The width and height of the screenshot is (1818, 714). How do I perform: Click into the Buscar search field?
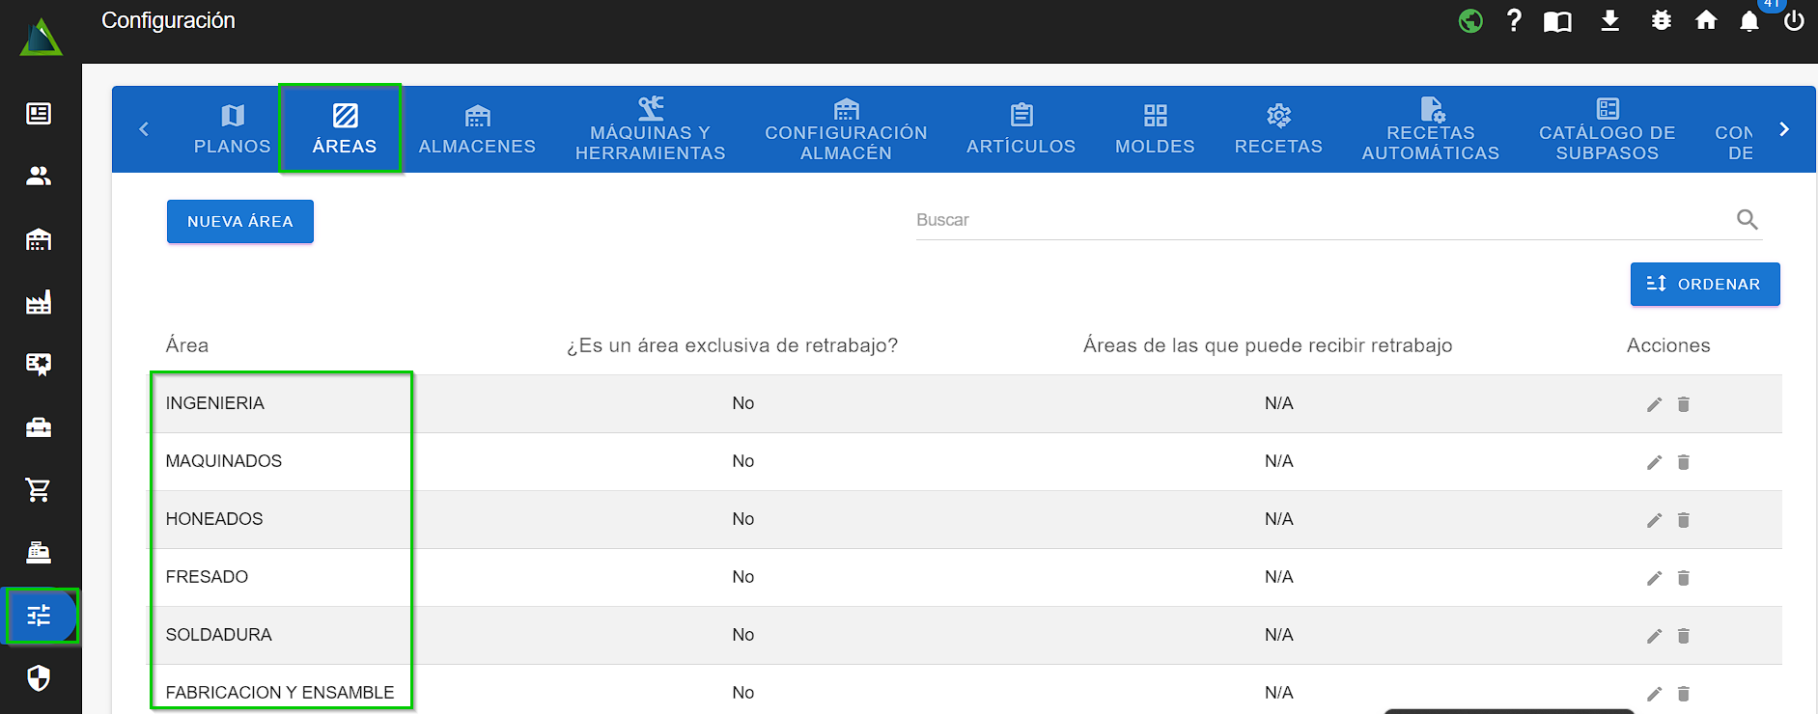point(1323,220)
